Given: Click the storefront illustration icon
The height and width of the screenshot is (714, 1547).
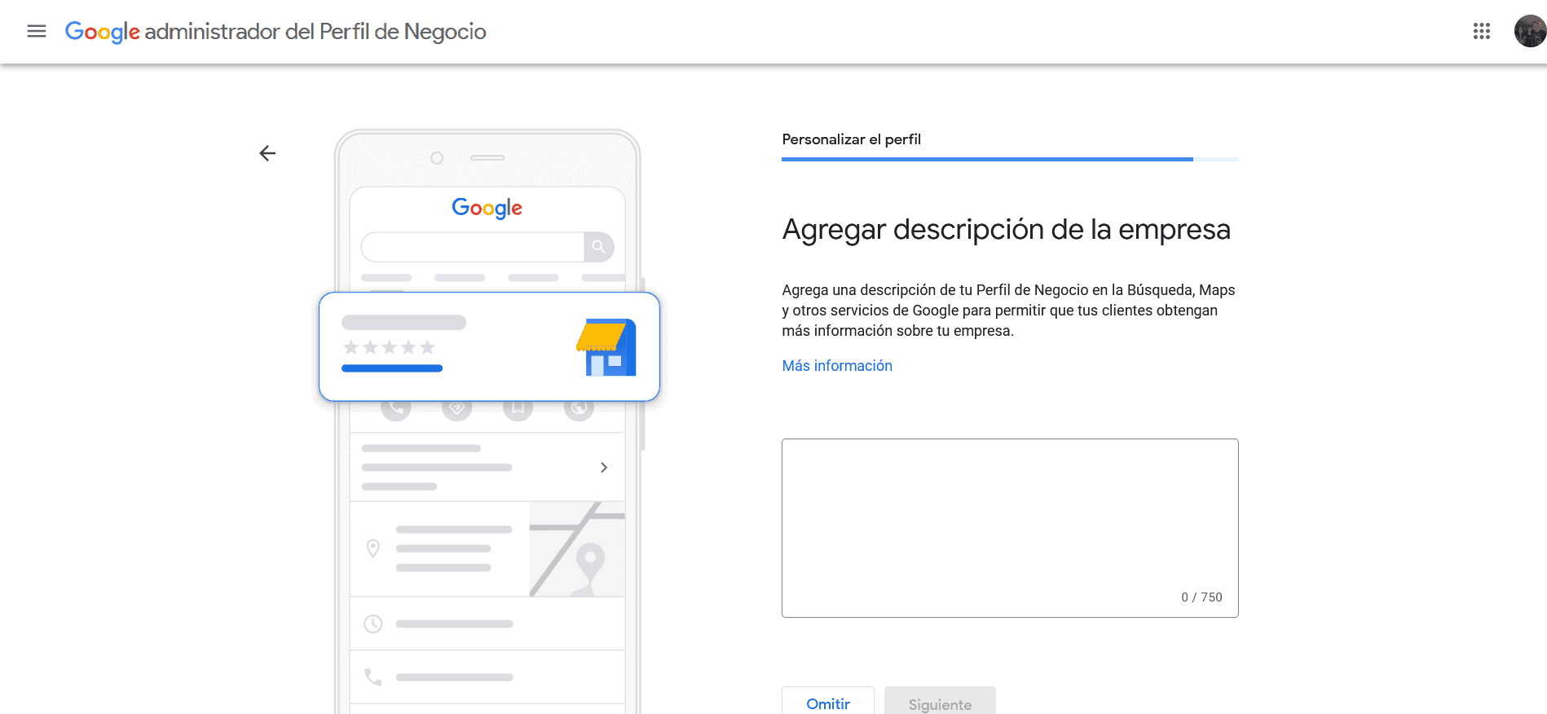Looking at the screenshot, I should coord(606,347).
